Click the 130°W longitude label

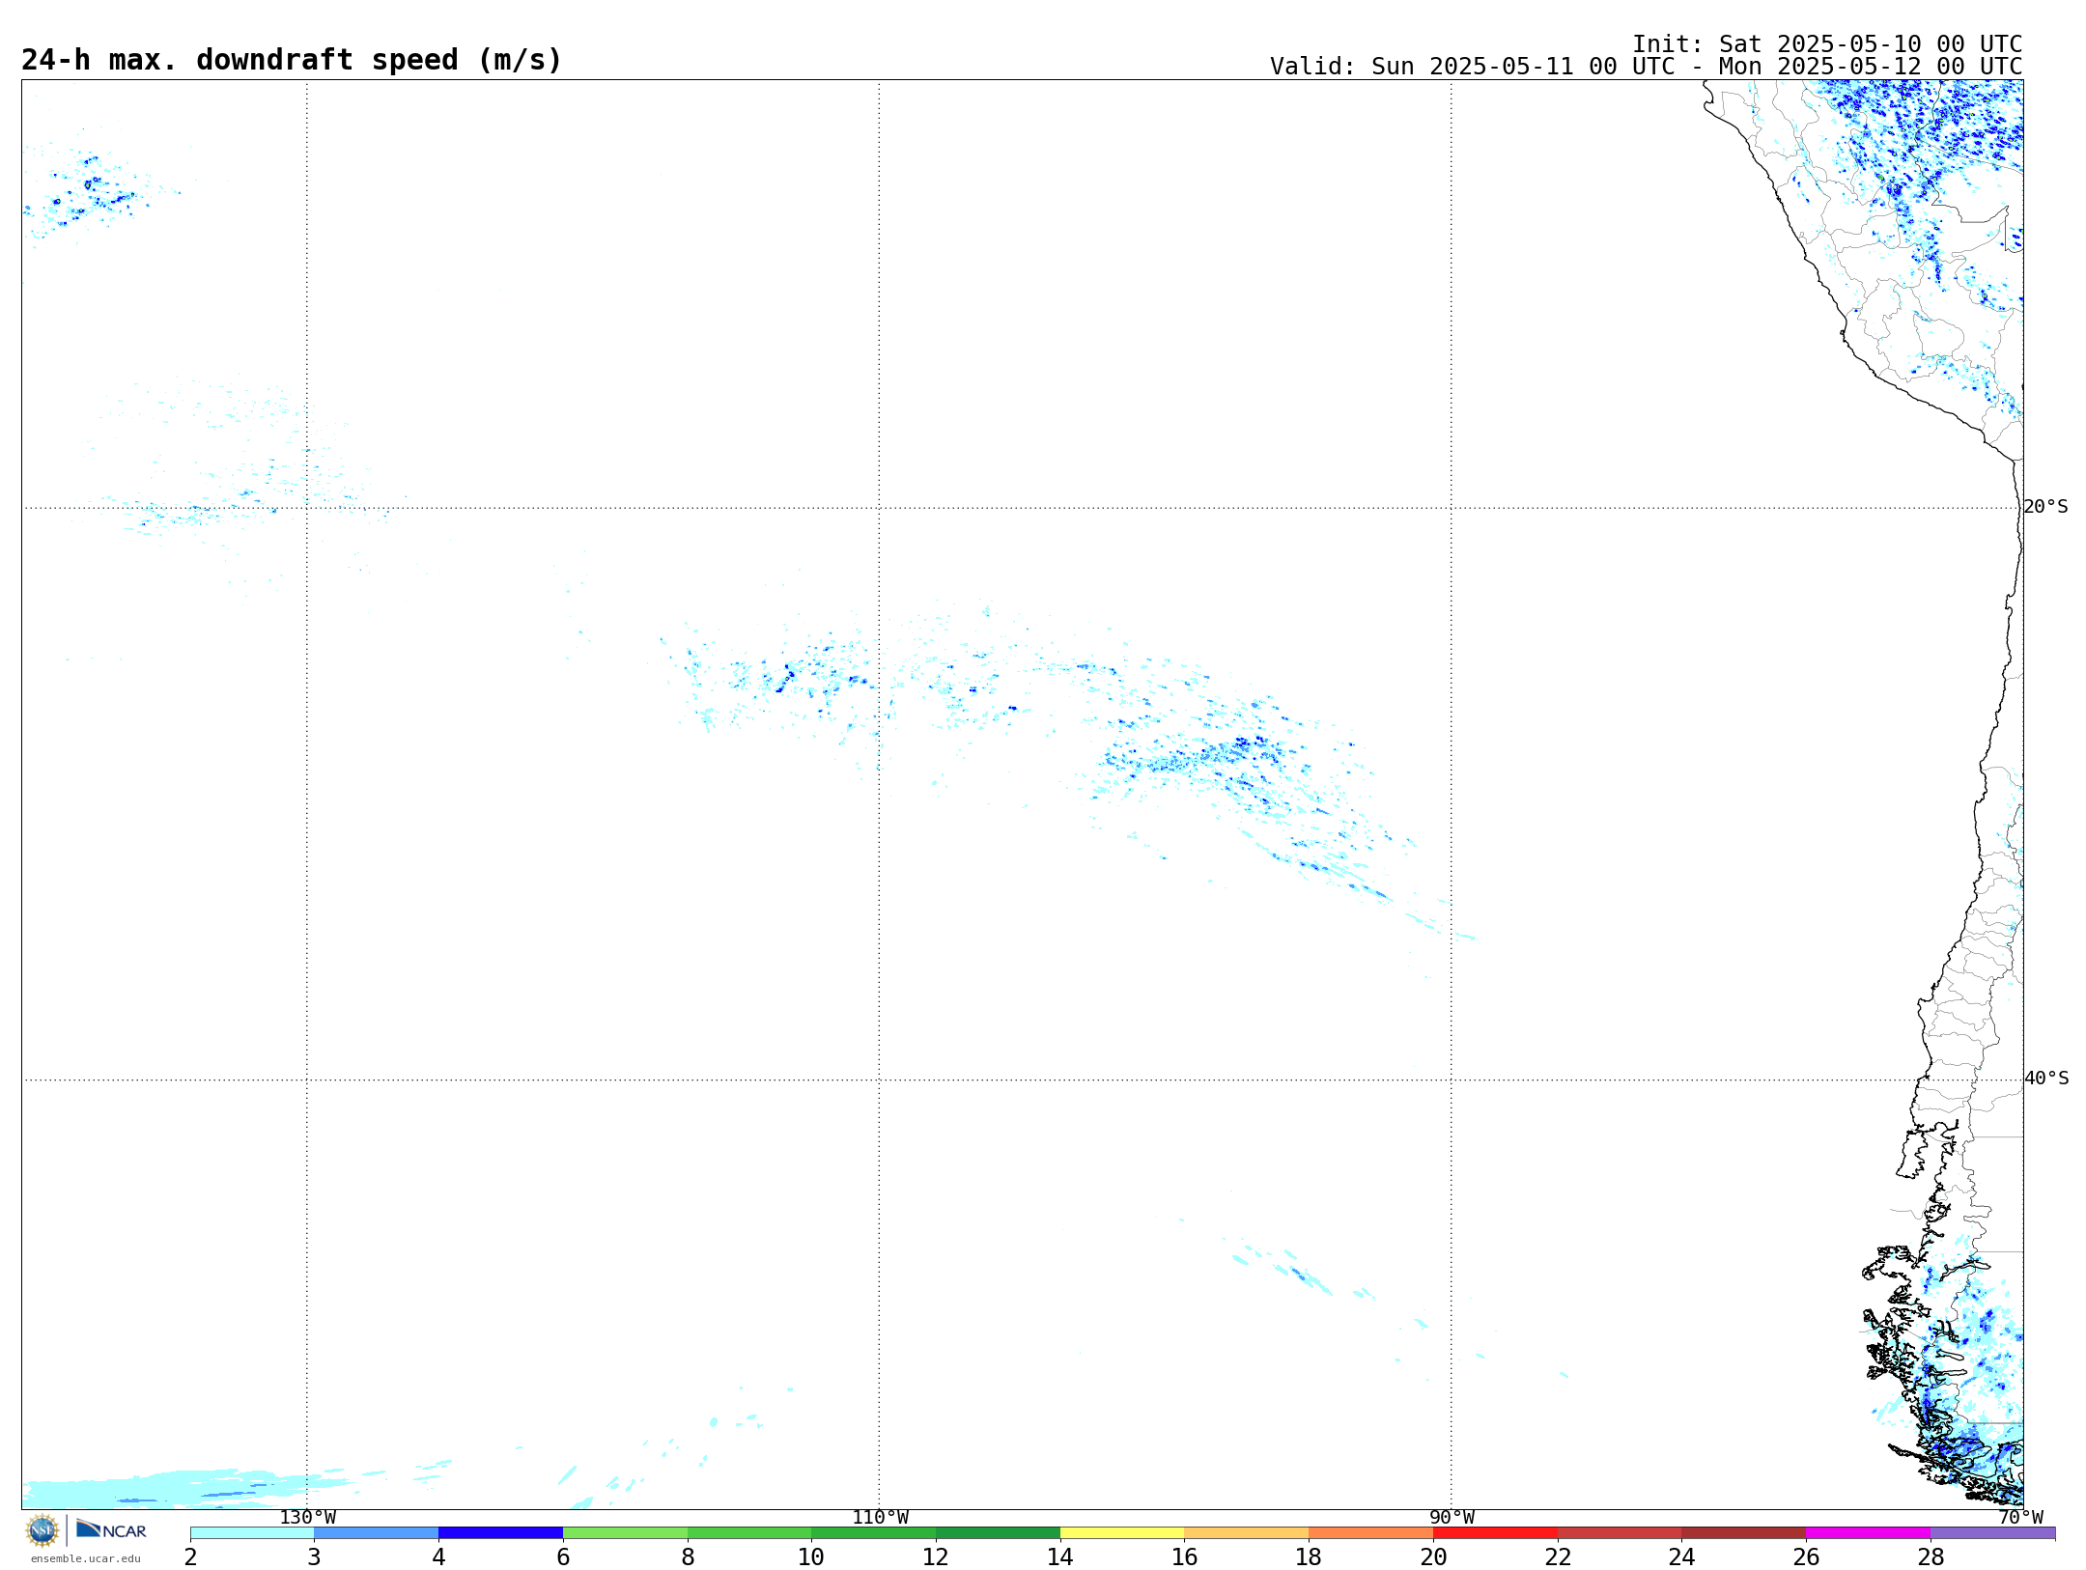click(x=307, y=1518)
